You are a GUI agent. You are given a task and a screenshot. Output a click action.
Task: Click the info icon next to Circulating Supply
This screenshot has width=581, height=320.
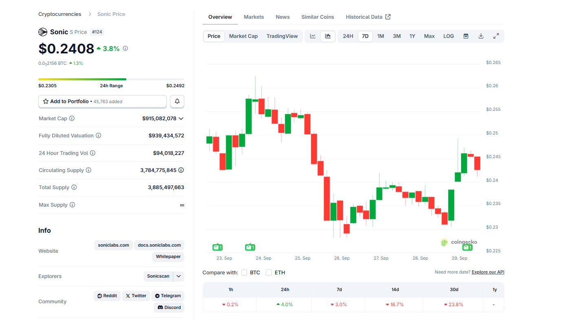(x=89, y=170)
